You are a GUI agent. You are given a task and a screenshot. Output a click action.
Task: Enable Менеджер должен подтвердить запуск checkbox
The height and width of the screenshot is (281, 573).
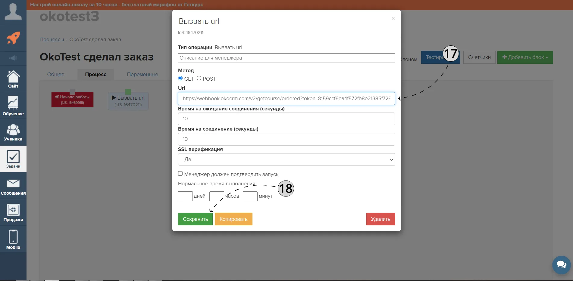[180, 174]
